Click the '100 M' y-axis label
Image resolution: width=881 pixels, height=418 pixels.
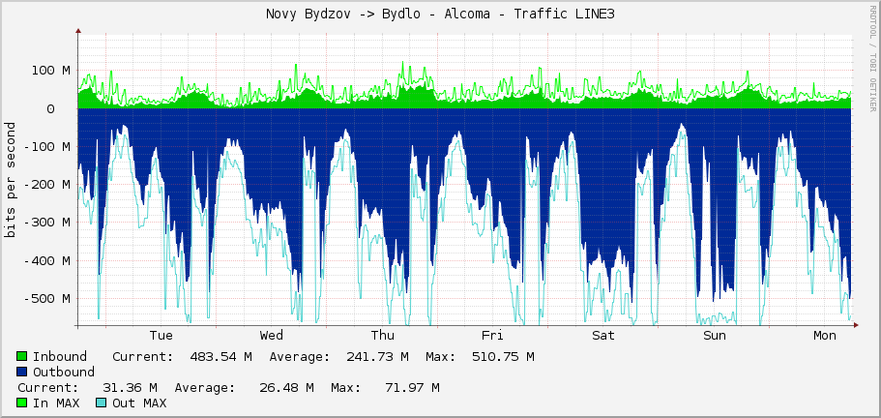(50, 71)
